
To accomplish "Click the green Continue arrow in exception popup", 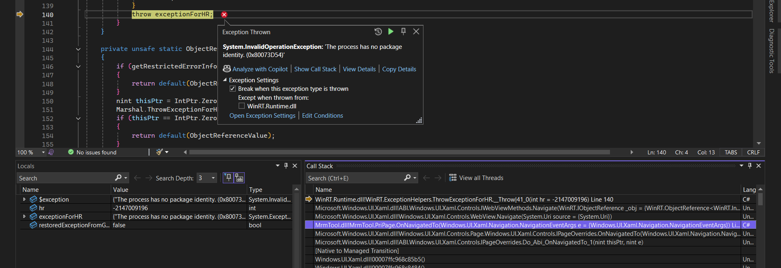I will 390,31.
